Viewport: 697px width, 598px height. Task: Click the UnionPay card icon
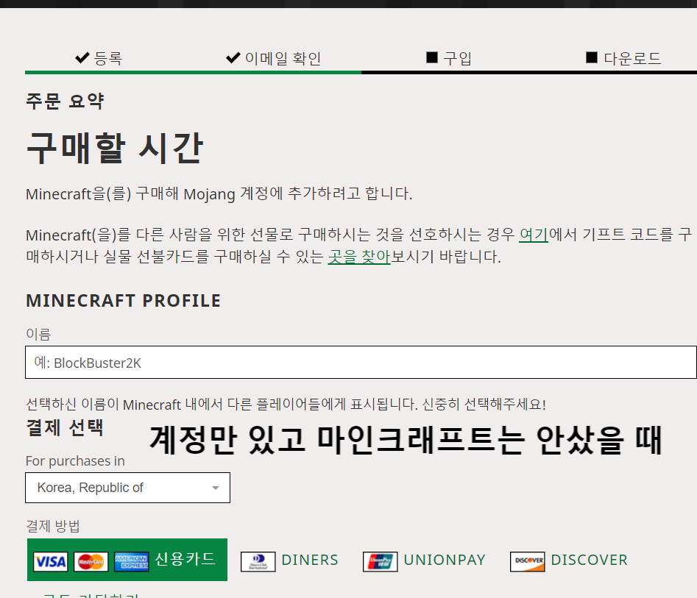click(380, 561)
